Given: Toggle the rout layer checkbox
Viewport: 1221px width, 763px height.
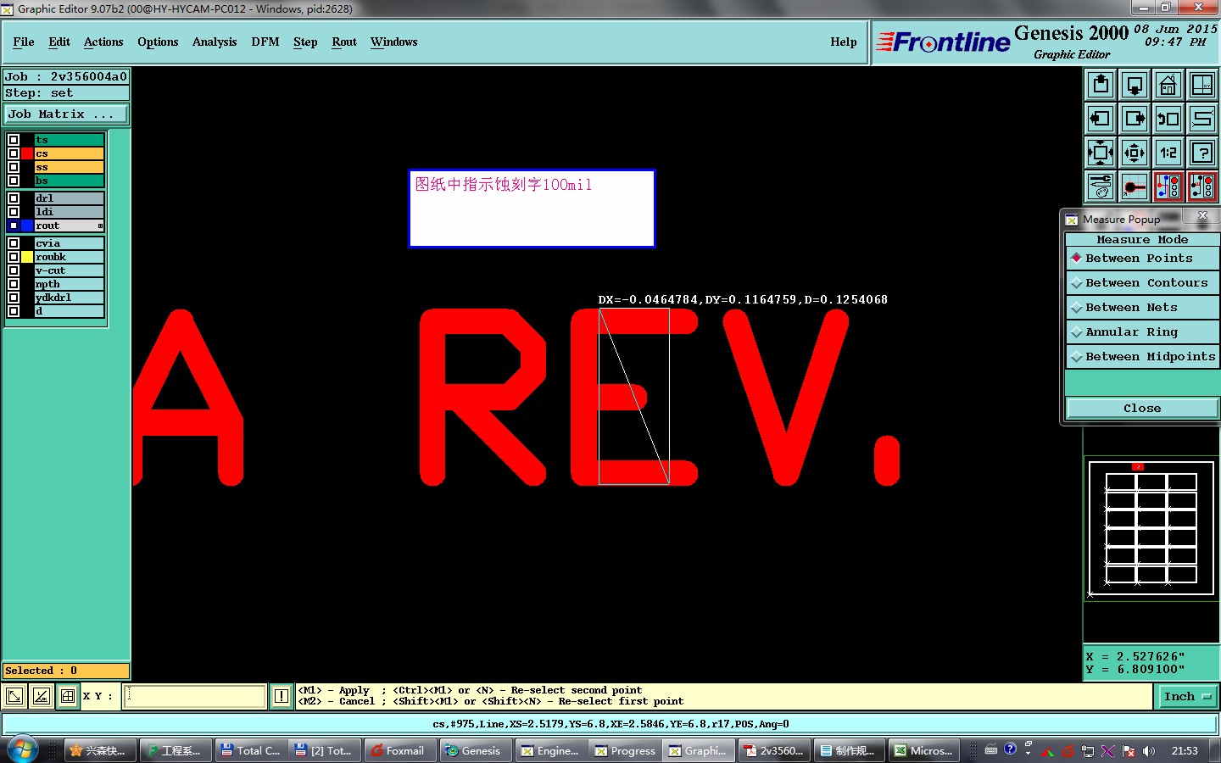Looking at the screenshot, I should coord(14,226).
